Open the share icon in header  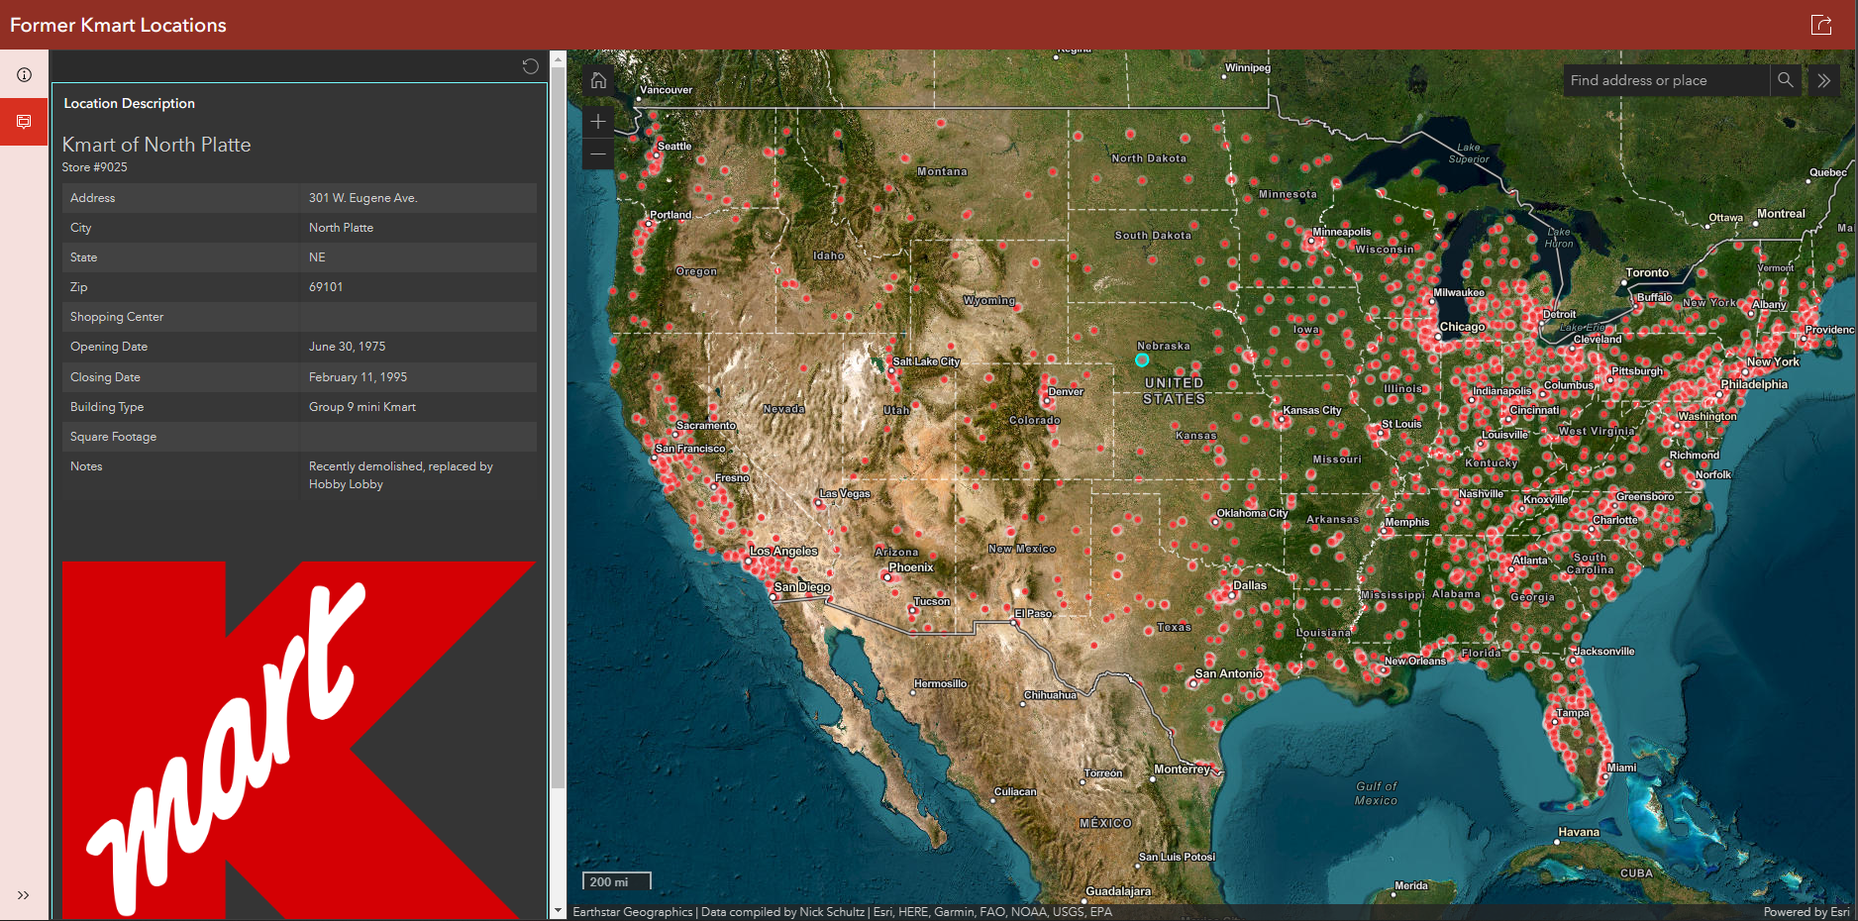pos(1820,25)
